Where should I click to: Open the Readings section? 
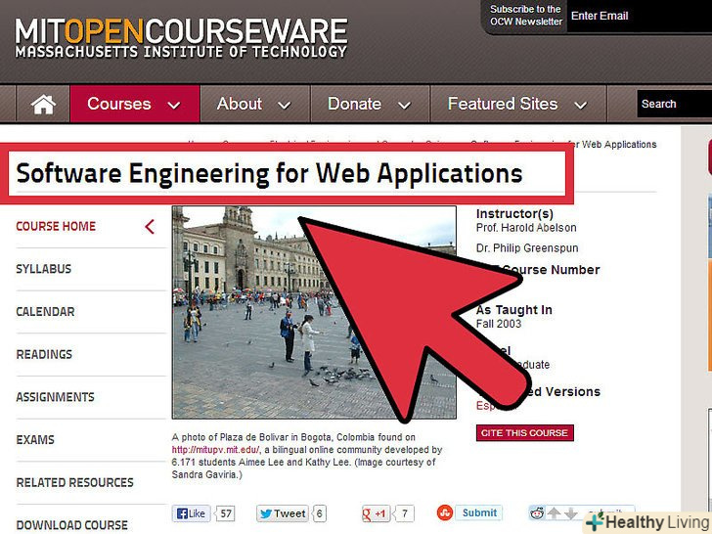tap(44, 354)
